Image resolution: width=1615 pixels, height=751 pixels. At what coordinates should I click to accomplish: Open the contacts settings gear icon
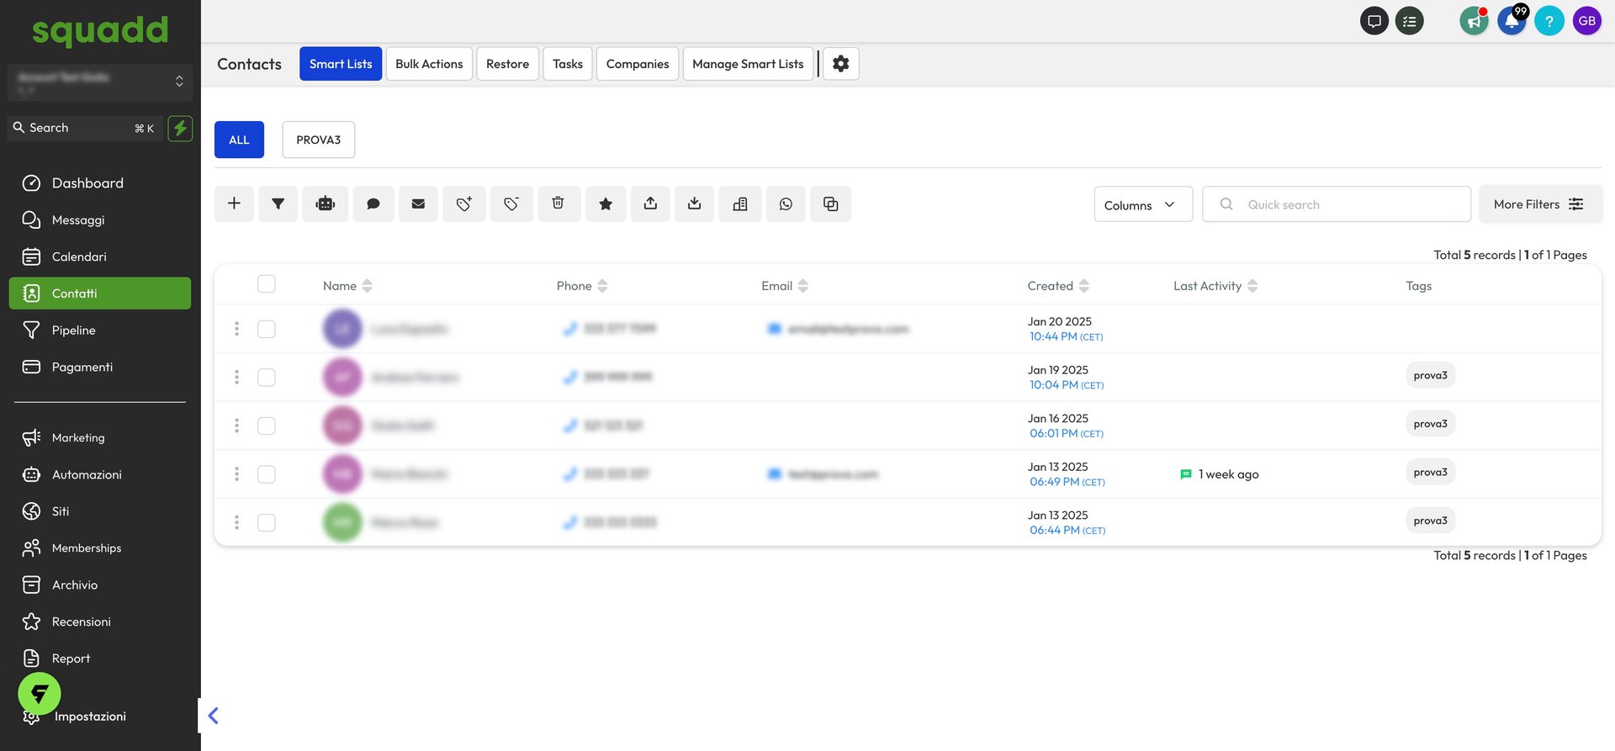[840, 63]
